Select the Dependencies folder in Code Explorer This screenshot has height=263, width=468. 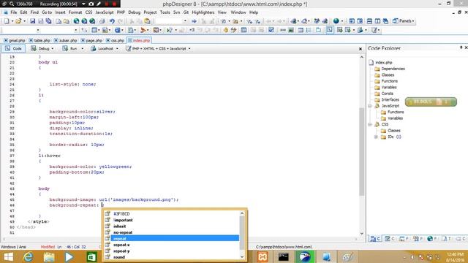(390, 69)
